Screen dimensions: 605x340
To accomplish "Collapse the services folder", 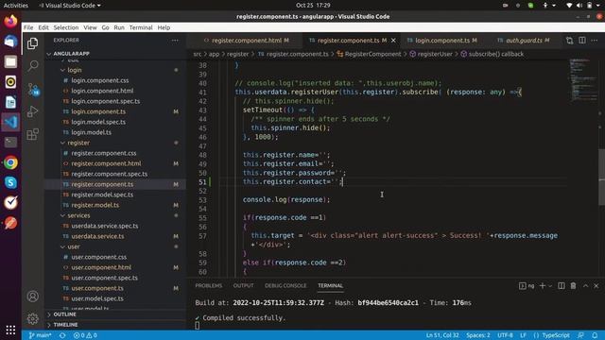I will (x=115, y=216).
